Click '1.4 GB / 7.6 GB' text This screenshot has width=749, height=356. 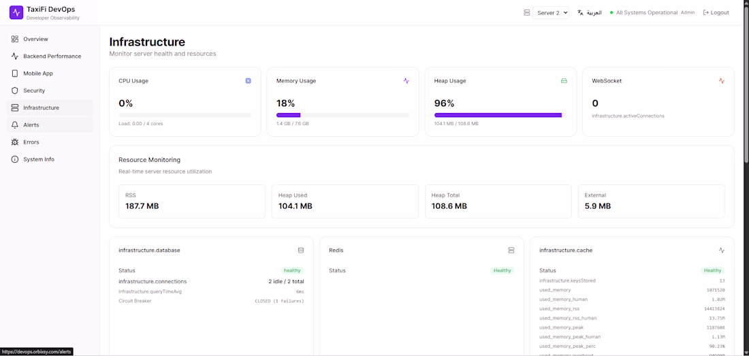pyautogui.click(x=292, y=124)
